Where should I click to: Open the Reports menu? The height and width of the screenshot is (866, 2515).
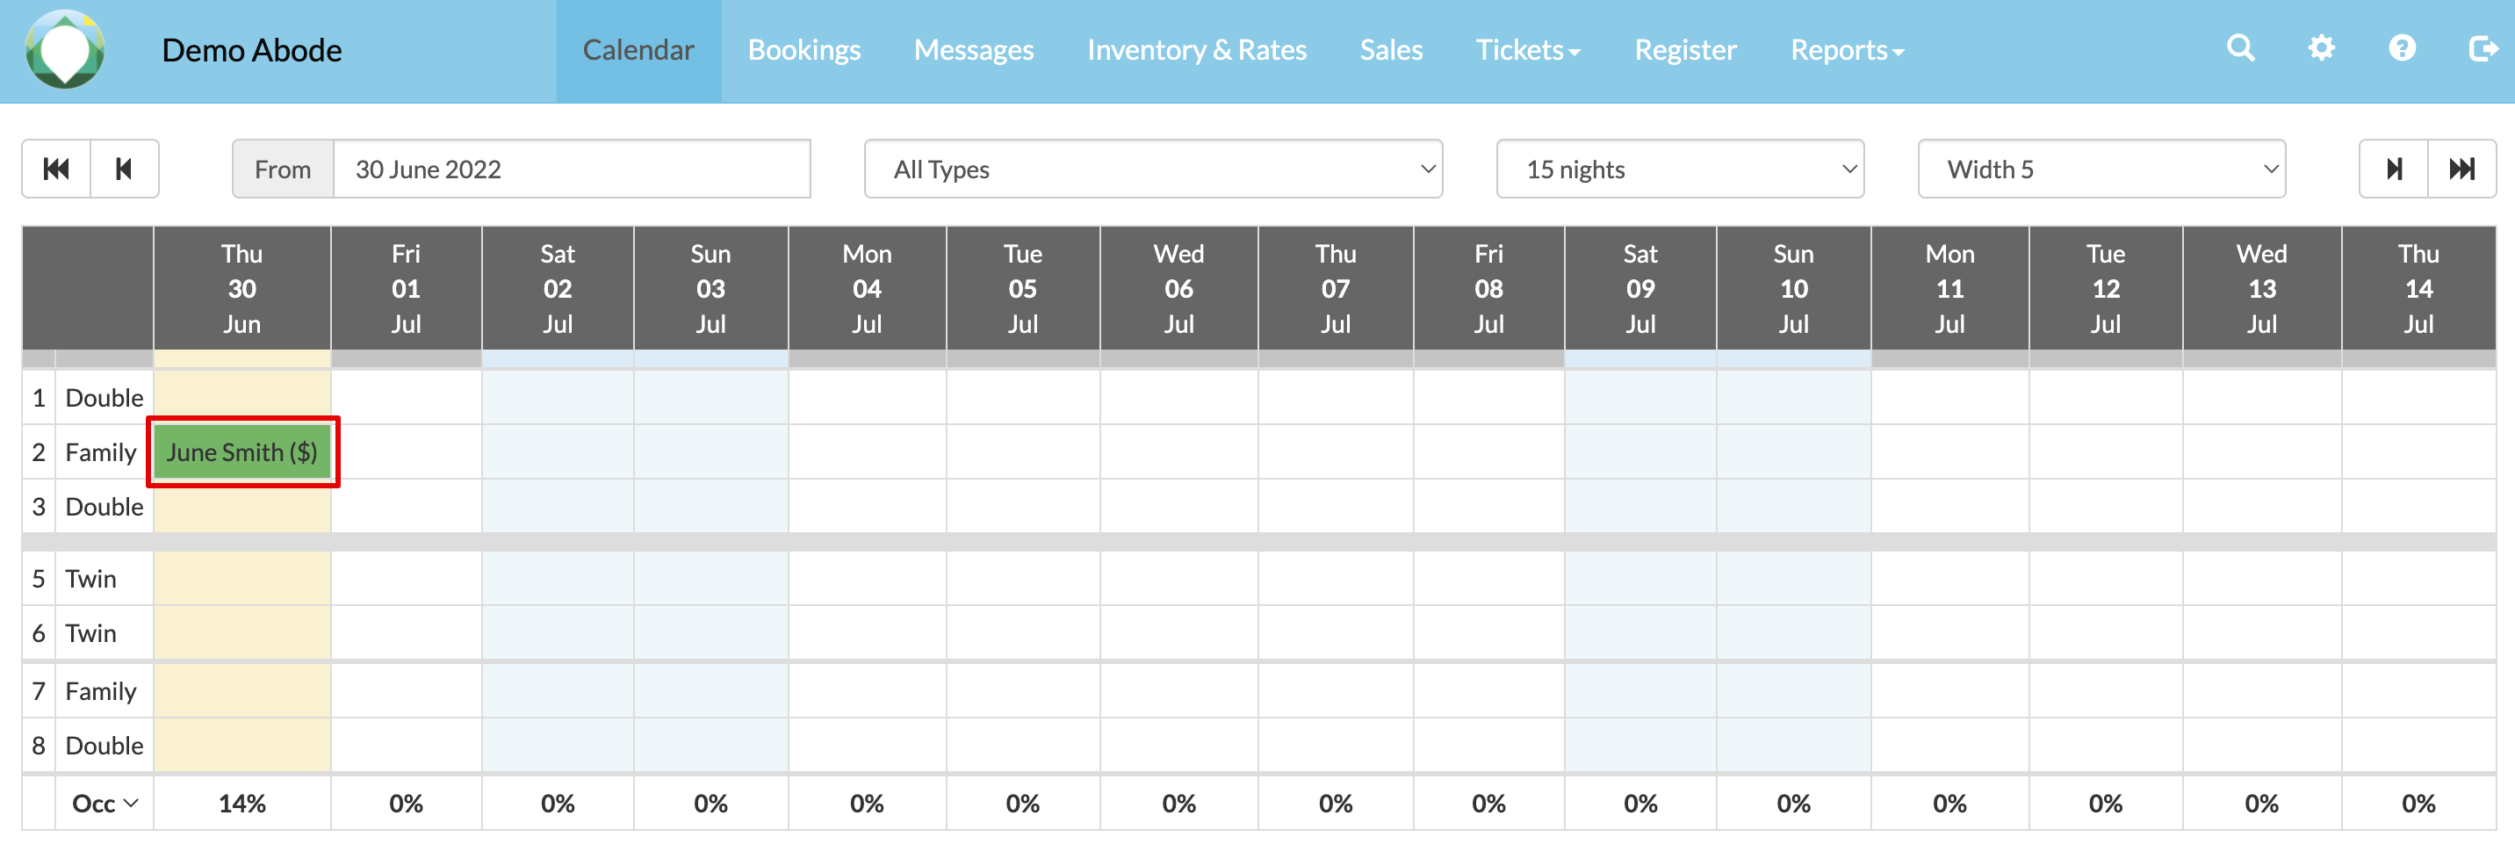pyautogui.click(x=1846, y=50)
